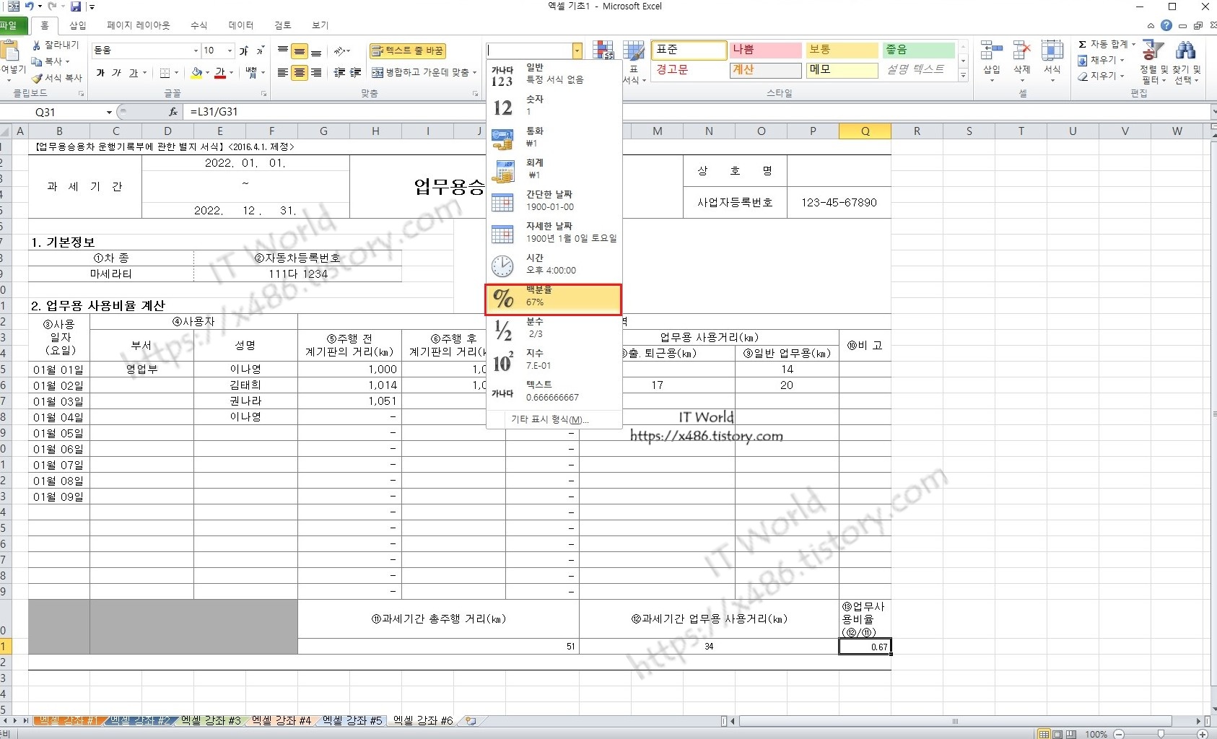This screenshot has width=1217, height=739.
Task: Apply the Neutral (보통) cell style
Action: point(842,50)
